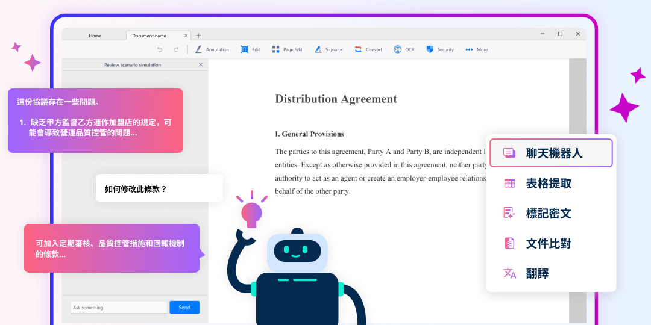Run the OCR tool
Image resolution: width=651 pixels, height=325 pixels.
click(x=398, y=49)
